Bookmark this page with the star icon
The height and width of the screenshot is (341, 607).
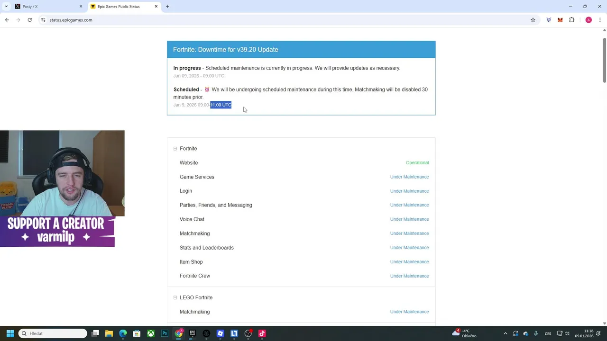[533, 20]
